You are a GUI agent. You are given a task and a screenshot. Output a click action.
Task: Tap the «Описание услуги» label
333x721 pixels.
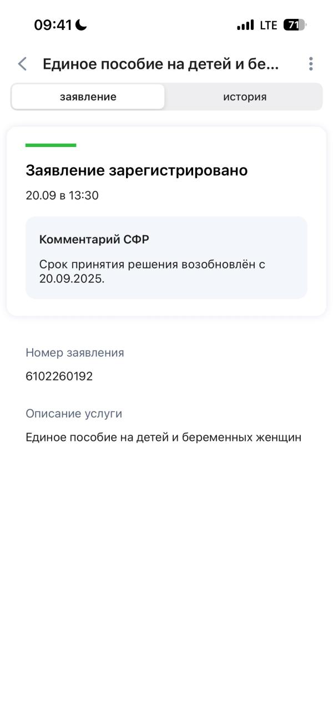pos(74,414)
